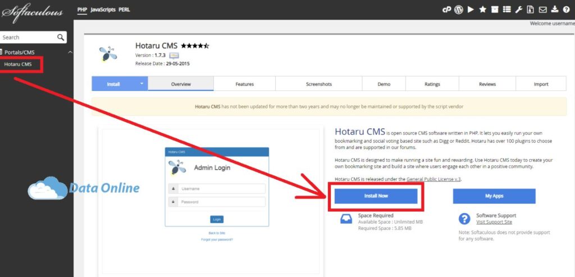575x277 pixels.
Task: Open the Demo tab
Action: (x=384, y=84)
